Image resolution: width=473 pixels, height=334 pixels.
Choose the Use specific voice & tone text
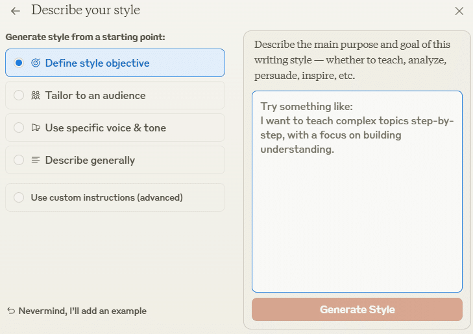[106, 128]
